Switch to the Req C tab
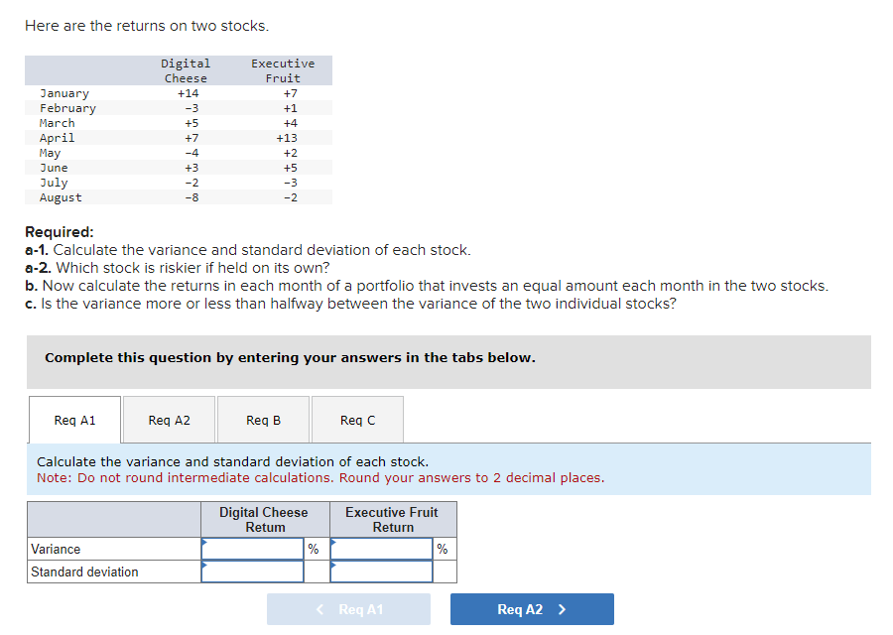Viewport: 893px width, 635px height. 356,419
